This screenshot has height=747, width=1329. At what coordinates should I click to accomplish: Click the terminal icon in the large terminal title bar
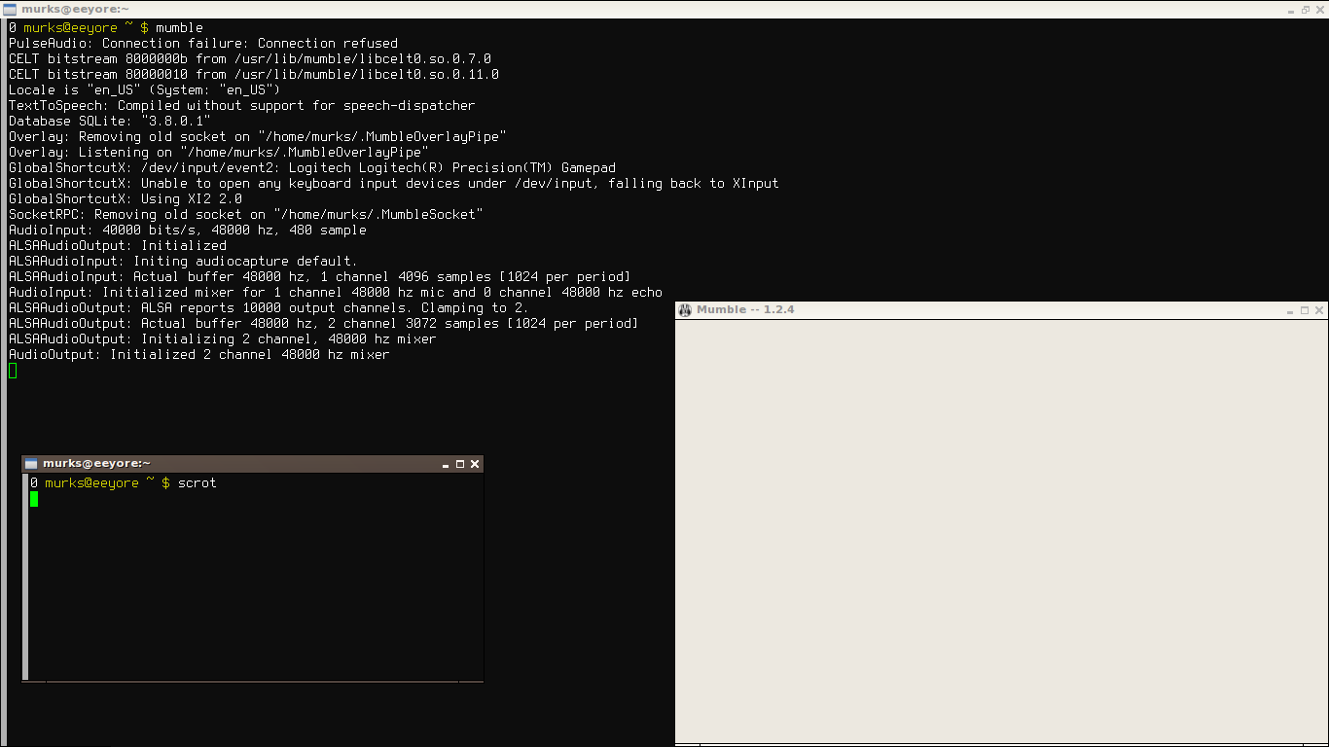click(10, 9)
